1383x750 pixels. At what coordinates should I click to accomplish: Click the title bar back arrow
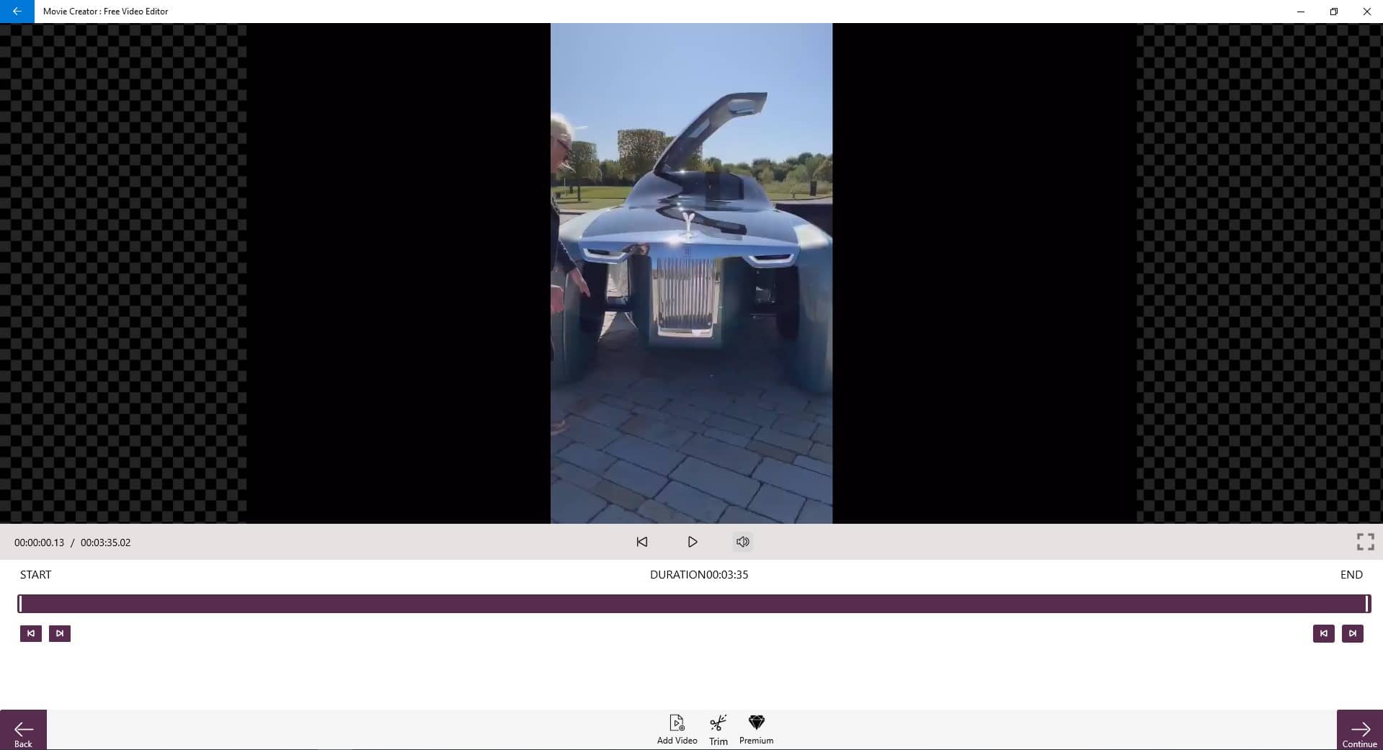pos(17,12)
